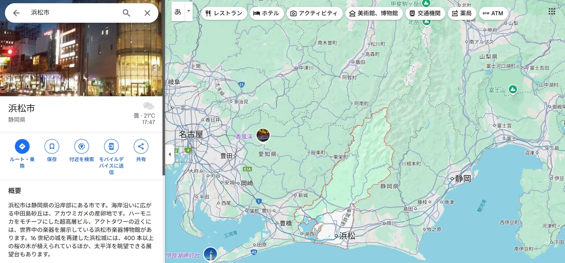Click the あ input method button
The width and height of the screenshot is (565, 263).
pyautogui.click(x=178, y=12)
